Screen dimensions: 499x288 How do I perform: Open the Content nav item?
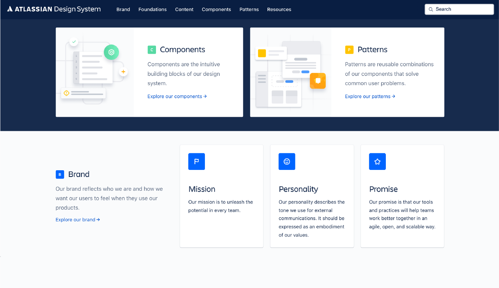[184, 10]
